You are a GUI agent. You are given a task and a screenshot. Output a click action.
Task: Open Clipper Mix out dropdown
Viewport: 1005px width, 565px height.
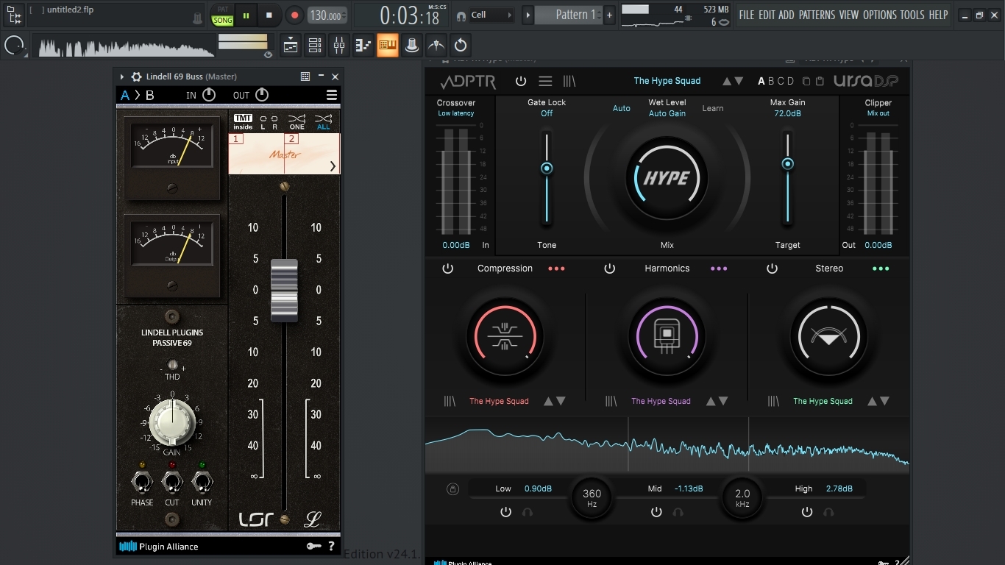click(x=878, y=113)
